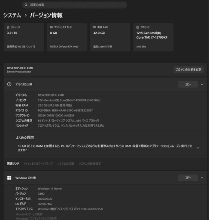Click the System Product Name text
209x220 pixels.
pyautogui.click(x=19, y=72)
